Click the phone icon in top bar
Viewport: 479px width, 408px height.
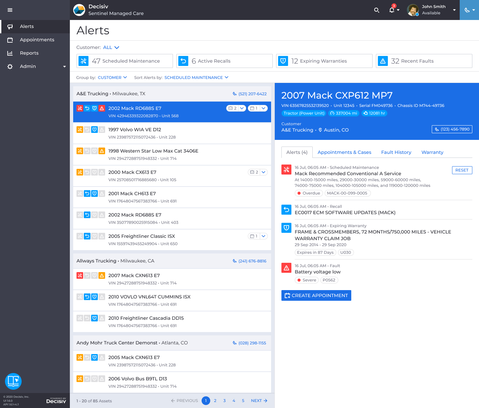467,10
